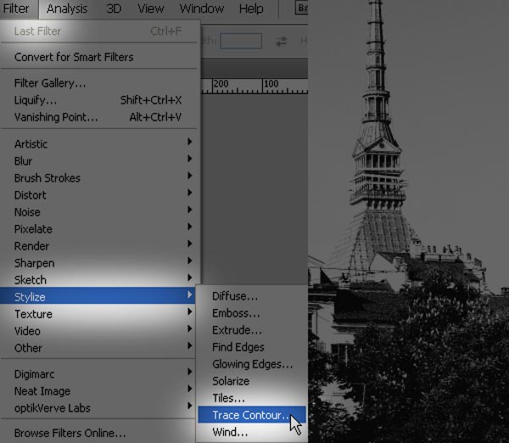Click the options bar width input field
This screenshot has height=443, width=509.
click(x=241, y=41)
